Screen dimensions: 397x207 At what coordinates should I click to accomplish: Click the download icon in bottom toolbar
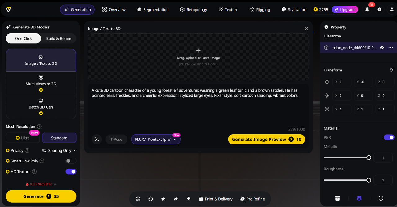[188, 199]
